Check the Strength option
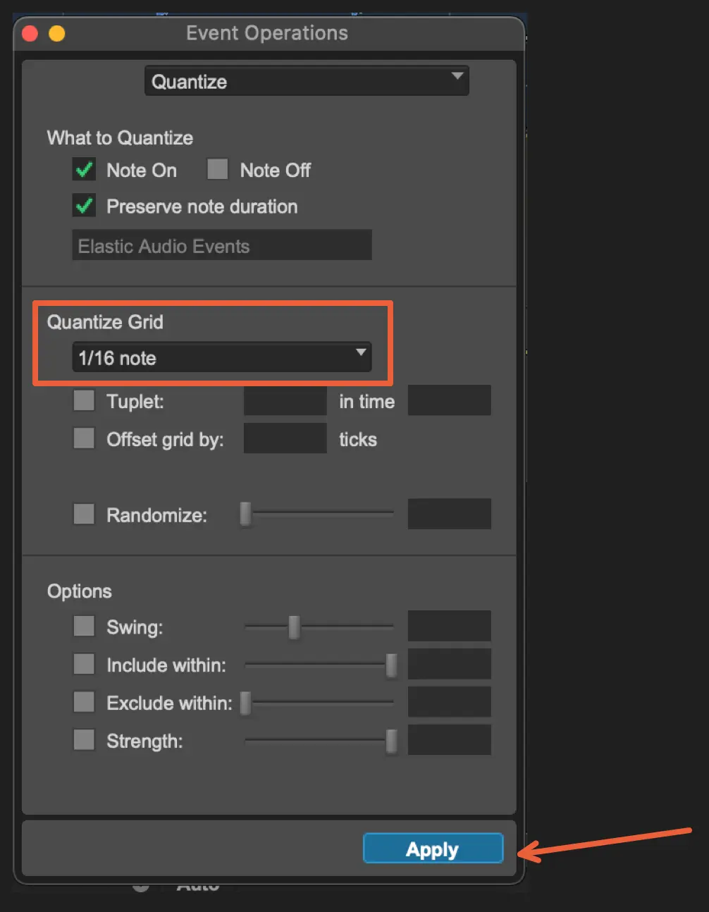 click(x=85, y=741)
